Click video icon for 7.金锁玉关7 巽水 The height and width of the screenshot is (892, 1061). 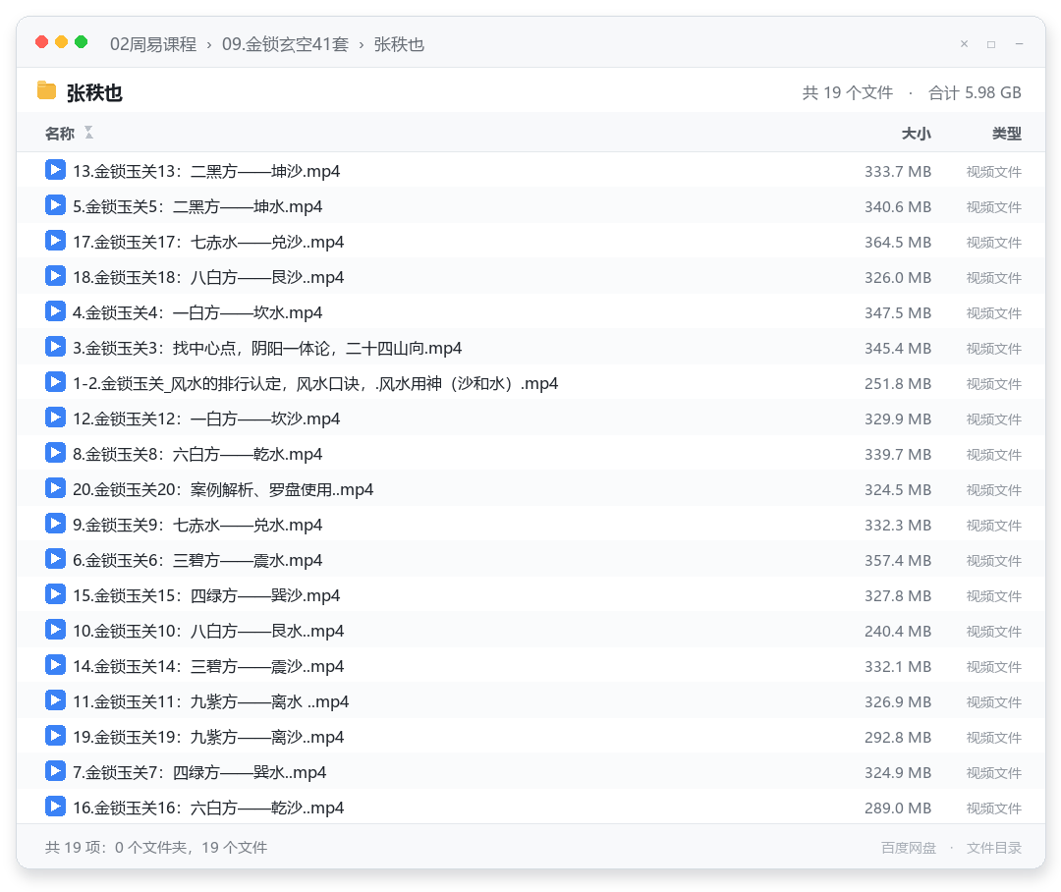(x=55, y=771)
